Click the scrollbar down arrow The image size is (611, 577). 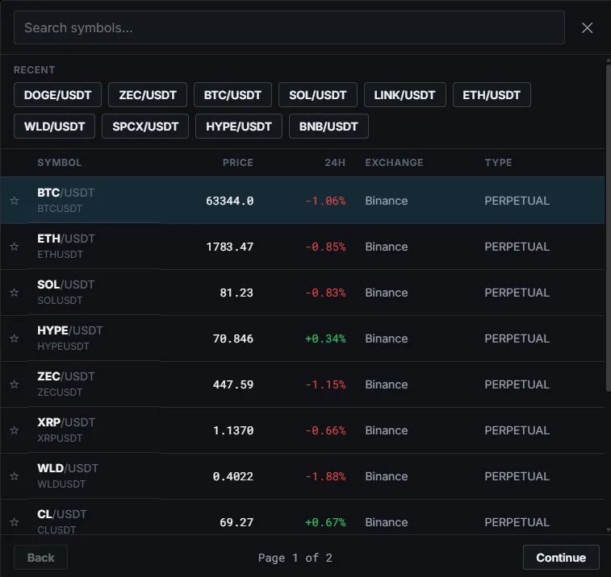[x=609, y=529]
